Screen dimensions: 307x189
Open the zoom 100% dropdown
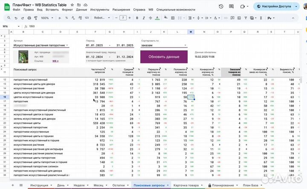tap(46, 18)
